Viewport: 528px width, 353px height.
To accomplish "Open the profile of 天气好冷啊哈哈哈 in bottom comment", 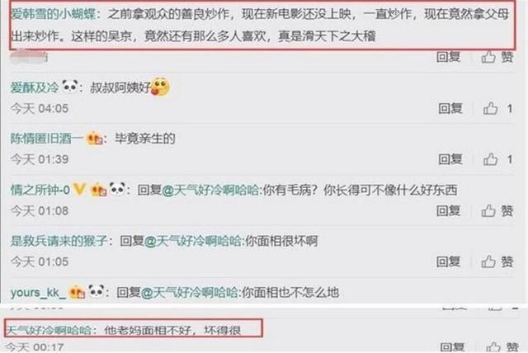I will [49, 331].
